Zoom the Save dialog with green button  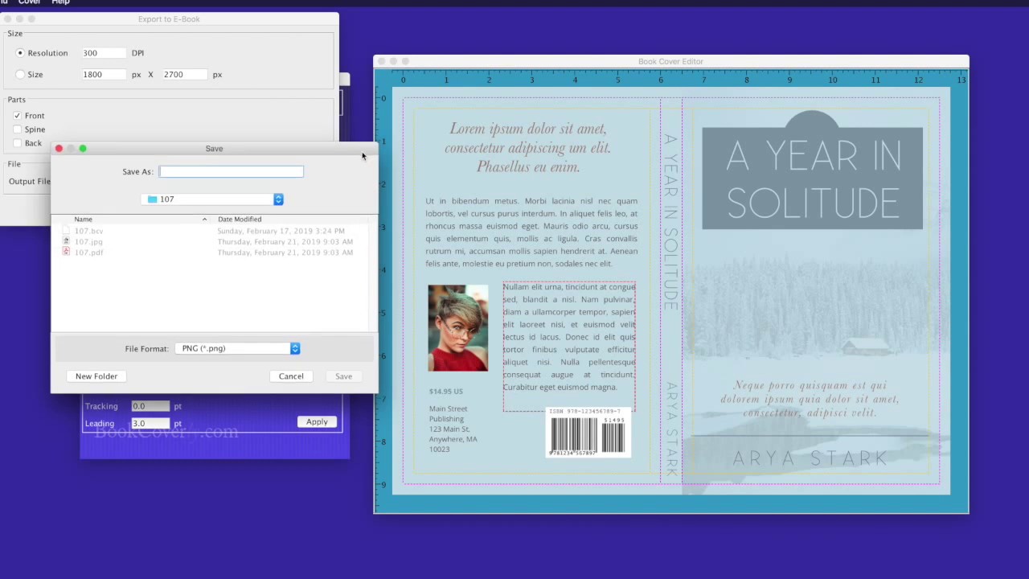pos(83,149)
